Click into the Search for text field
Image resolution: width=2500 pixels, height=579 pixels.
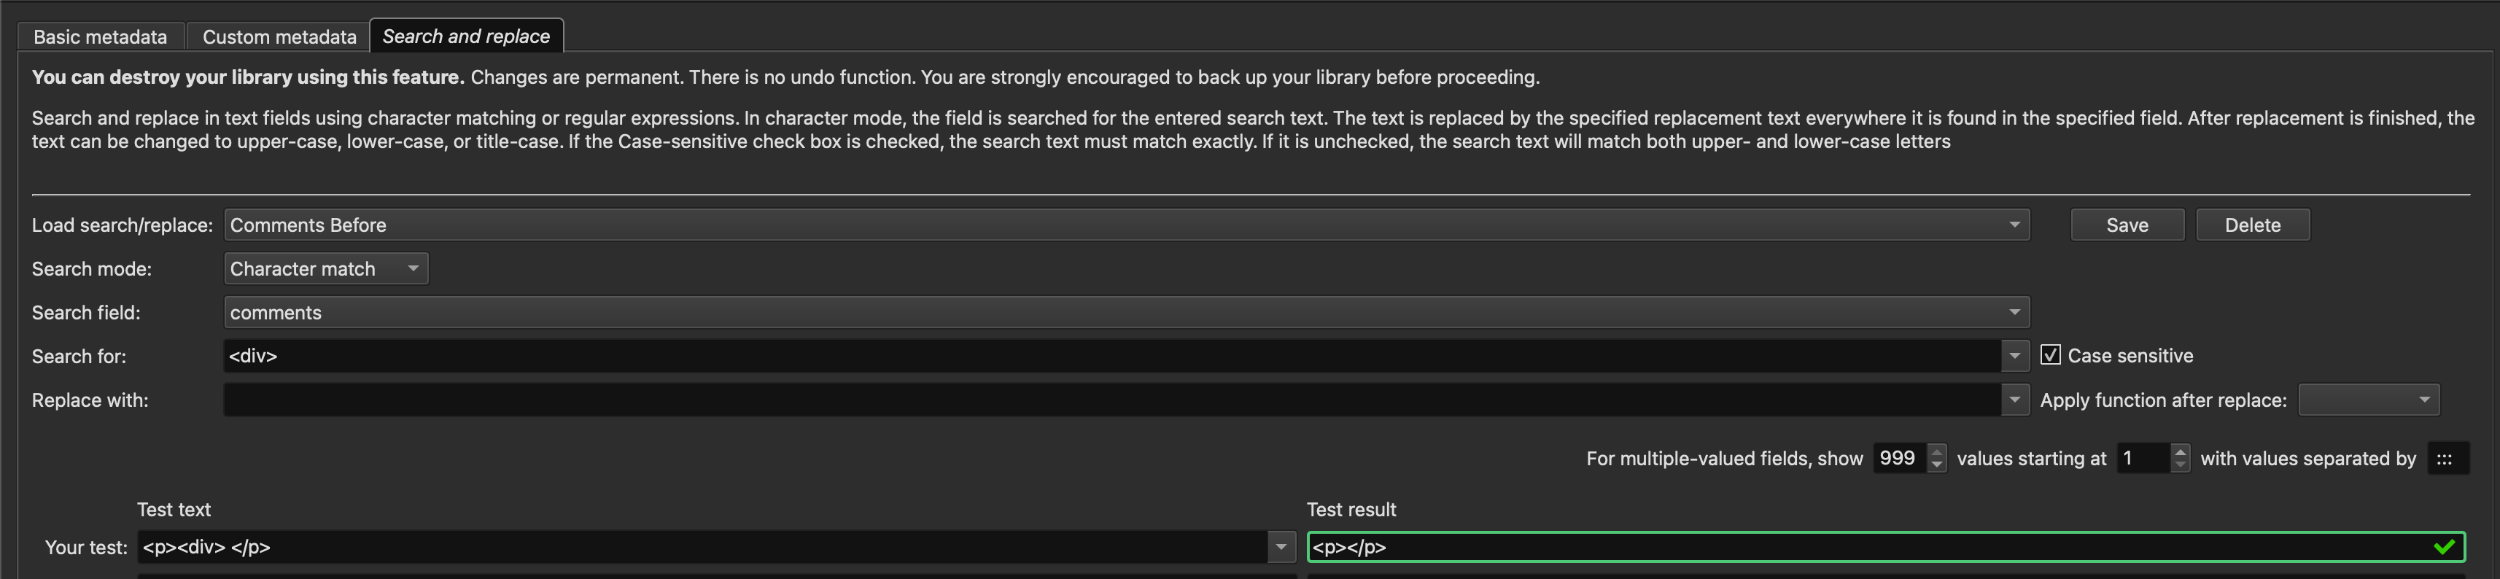point(1106,356)
